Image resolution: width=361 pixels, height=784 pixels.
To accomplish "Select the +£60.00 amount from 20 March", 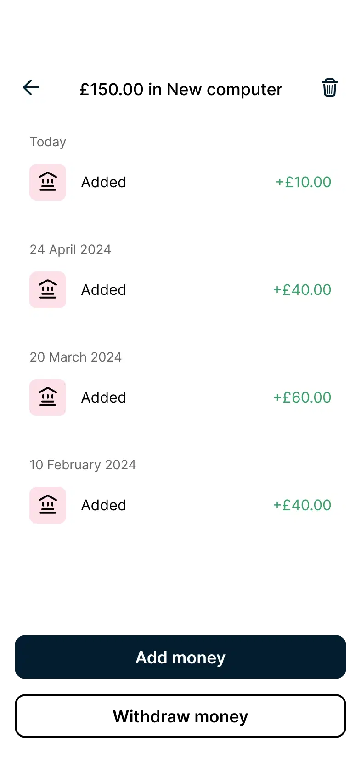I will click(302, 398).
